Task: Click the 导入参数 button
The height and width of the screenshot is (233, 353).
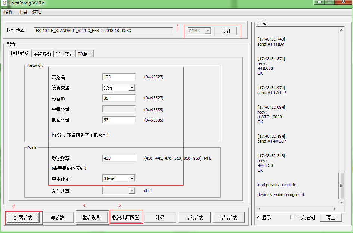Action: click(194, 217)
